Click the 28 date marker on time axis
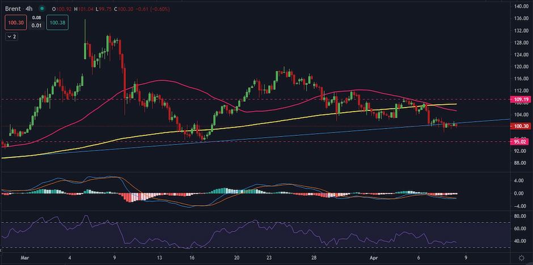533x265 pixels. point(314,257)
